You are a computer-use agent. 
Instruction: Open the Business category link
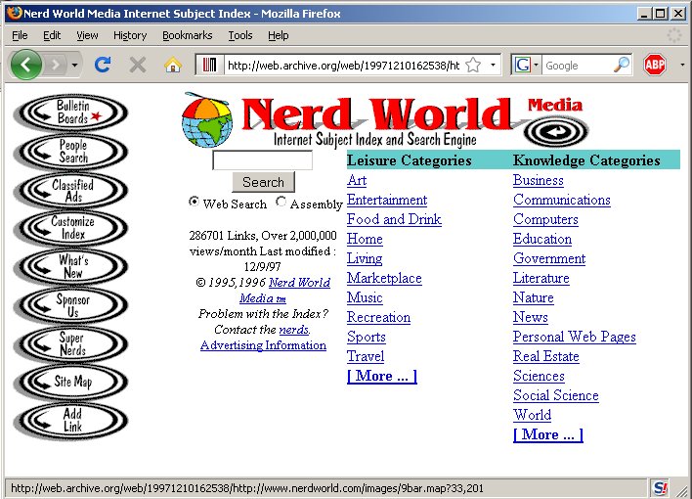point(539,180)
